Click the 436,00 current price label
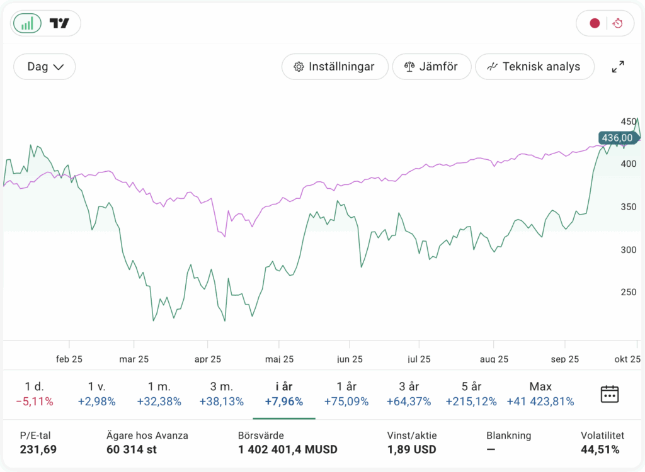 coord(617,138)
